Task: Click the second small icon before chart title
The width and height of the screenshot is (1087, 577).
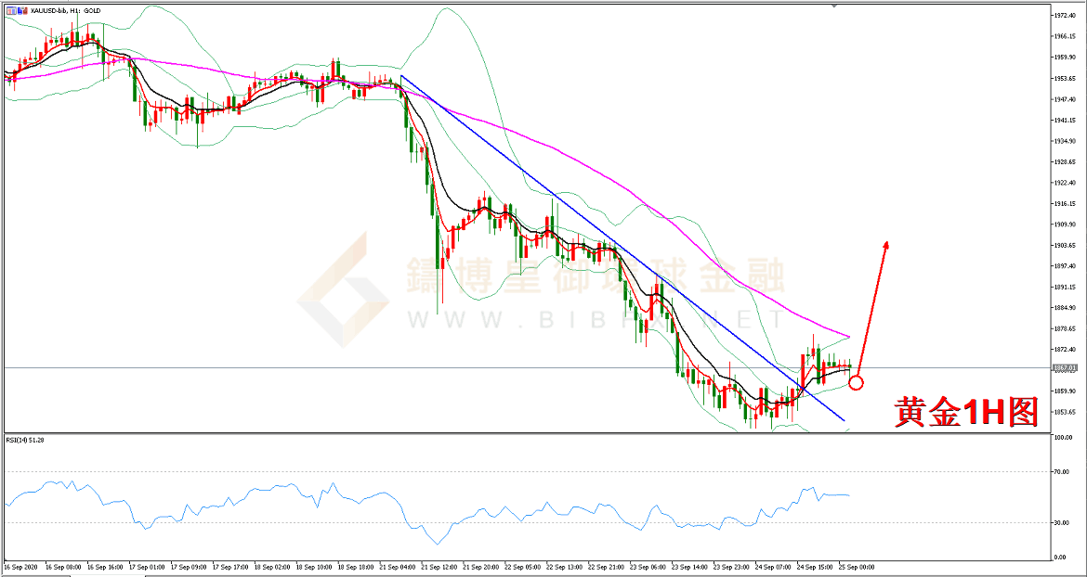Action: point(20,8)
